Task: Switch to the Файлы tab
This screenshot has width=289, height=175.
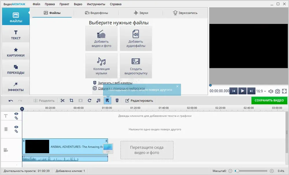Action: [x=52, y=13]
